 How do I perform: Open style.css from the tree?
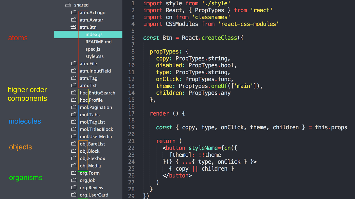(94, 56)
